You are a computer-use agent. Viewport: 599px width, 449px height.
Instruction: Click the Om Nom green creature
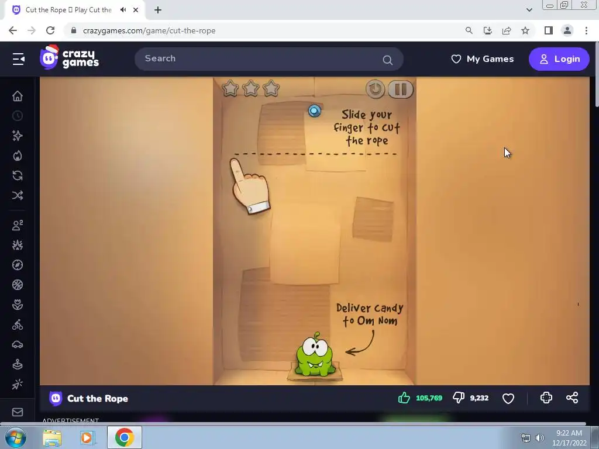pos(314,354)
